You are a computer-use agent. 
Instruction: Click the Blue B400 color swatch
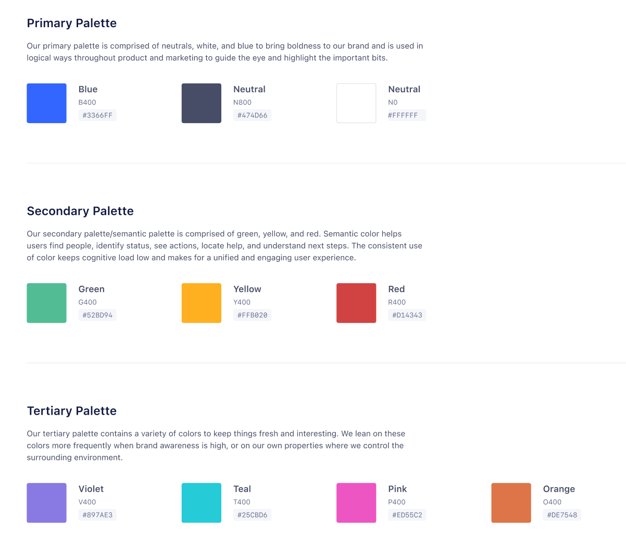coord(46,103)
